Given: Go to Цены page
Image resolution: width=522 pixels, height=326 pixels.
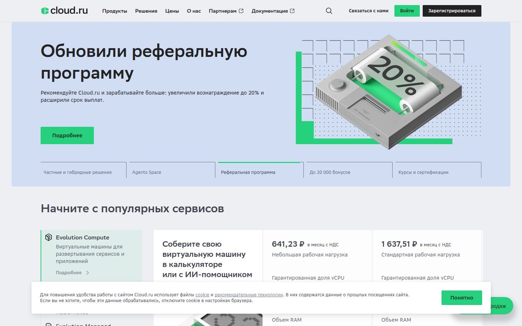Looking at the screenshot, I should pyautogui.click(x=172, y=11).
